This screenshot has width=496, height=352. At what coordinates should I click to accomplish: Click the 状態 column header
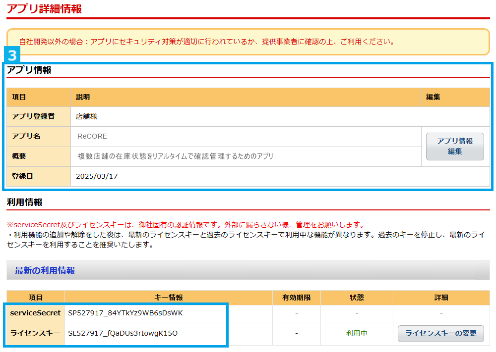pyautogui.click(x=357, y=298)
